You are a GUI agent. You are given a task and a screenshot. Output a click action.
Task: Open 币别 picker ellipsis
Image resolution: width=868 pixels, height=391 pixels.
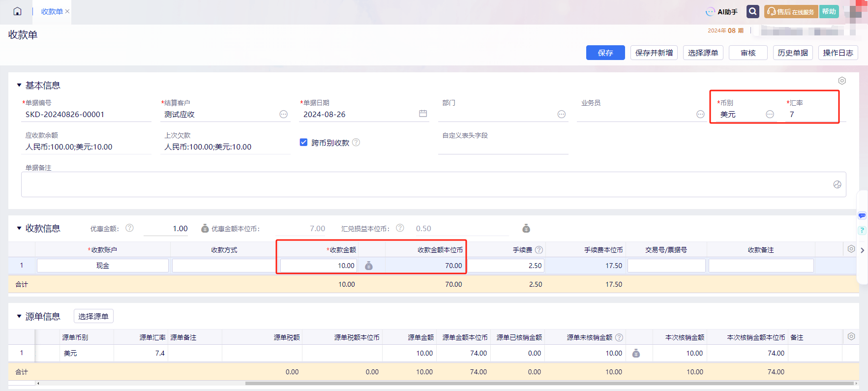770,114
